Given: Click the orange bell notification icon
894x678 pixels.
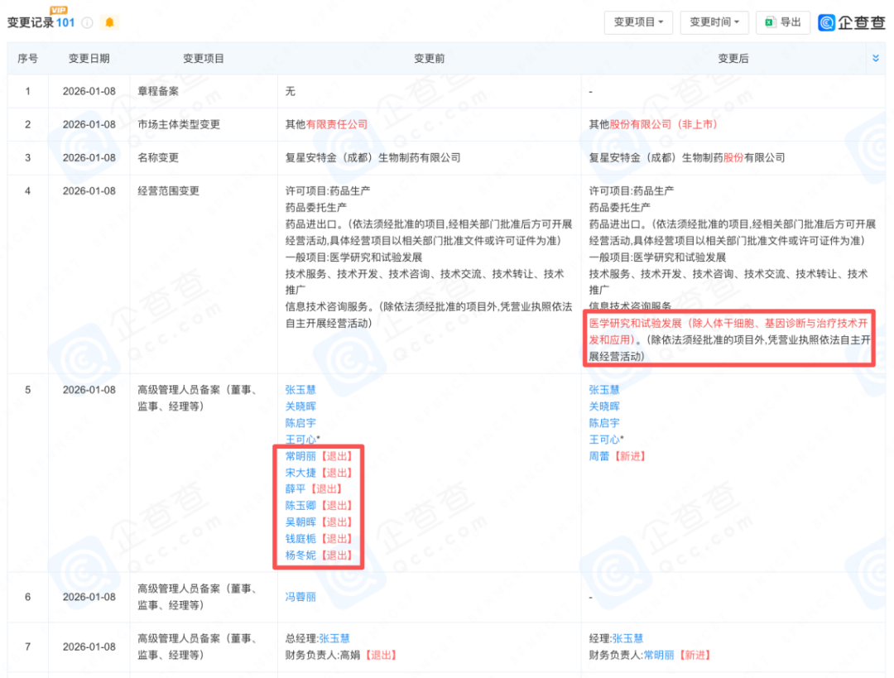Looking at the screenshot, I should point(110,22).
